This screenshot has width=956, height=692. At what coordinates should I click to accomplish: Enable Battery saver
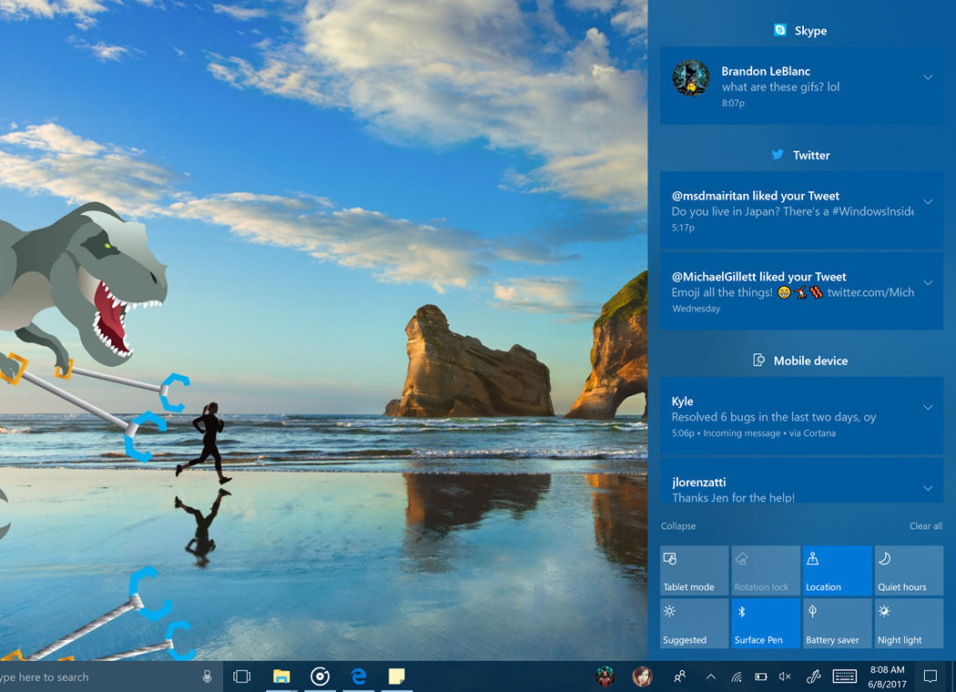tap(837, 623)
